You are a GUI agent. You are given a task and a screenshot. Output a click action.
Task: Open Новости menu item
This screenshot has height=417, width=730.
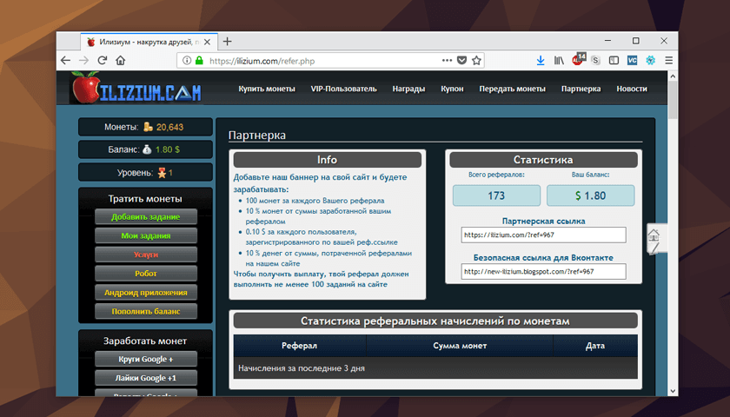632,89
